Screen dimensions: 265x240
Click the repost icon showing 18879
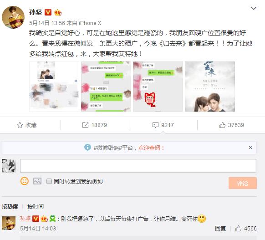coord(85,125)
